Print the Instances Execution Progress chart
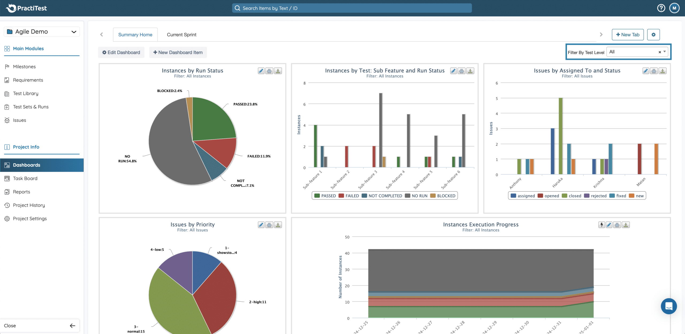The image size is (685, 334). (x=617, y=225)
